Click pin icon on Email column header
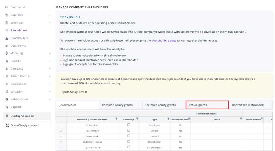The height and width of the screenshot is (151, 275). click(241, 119)
